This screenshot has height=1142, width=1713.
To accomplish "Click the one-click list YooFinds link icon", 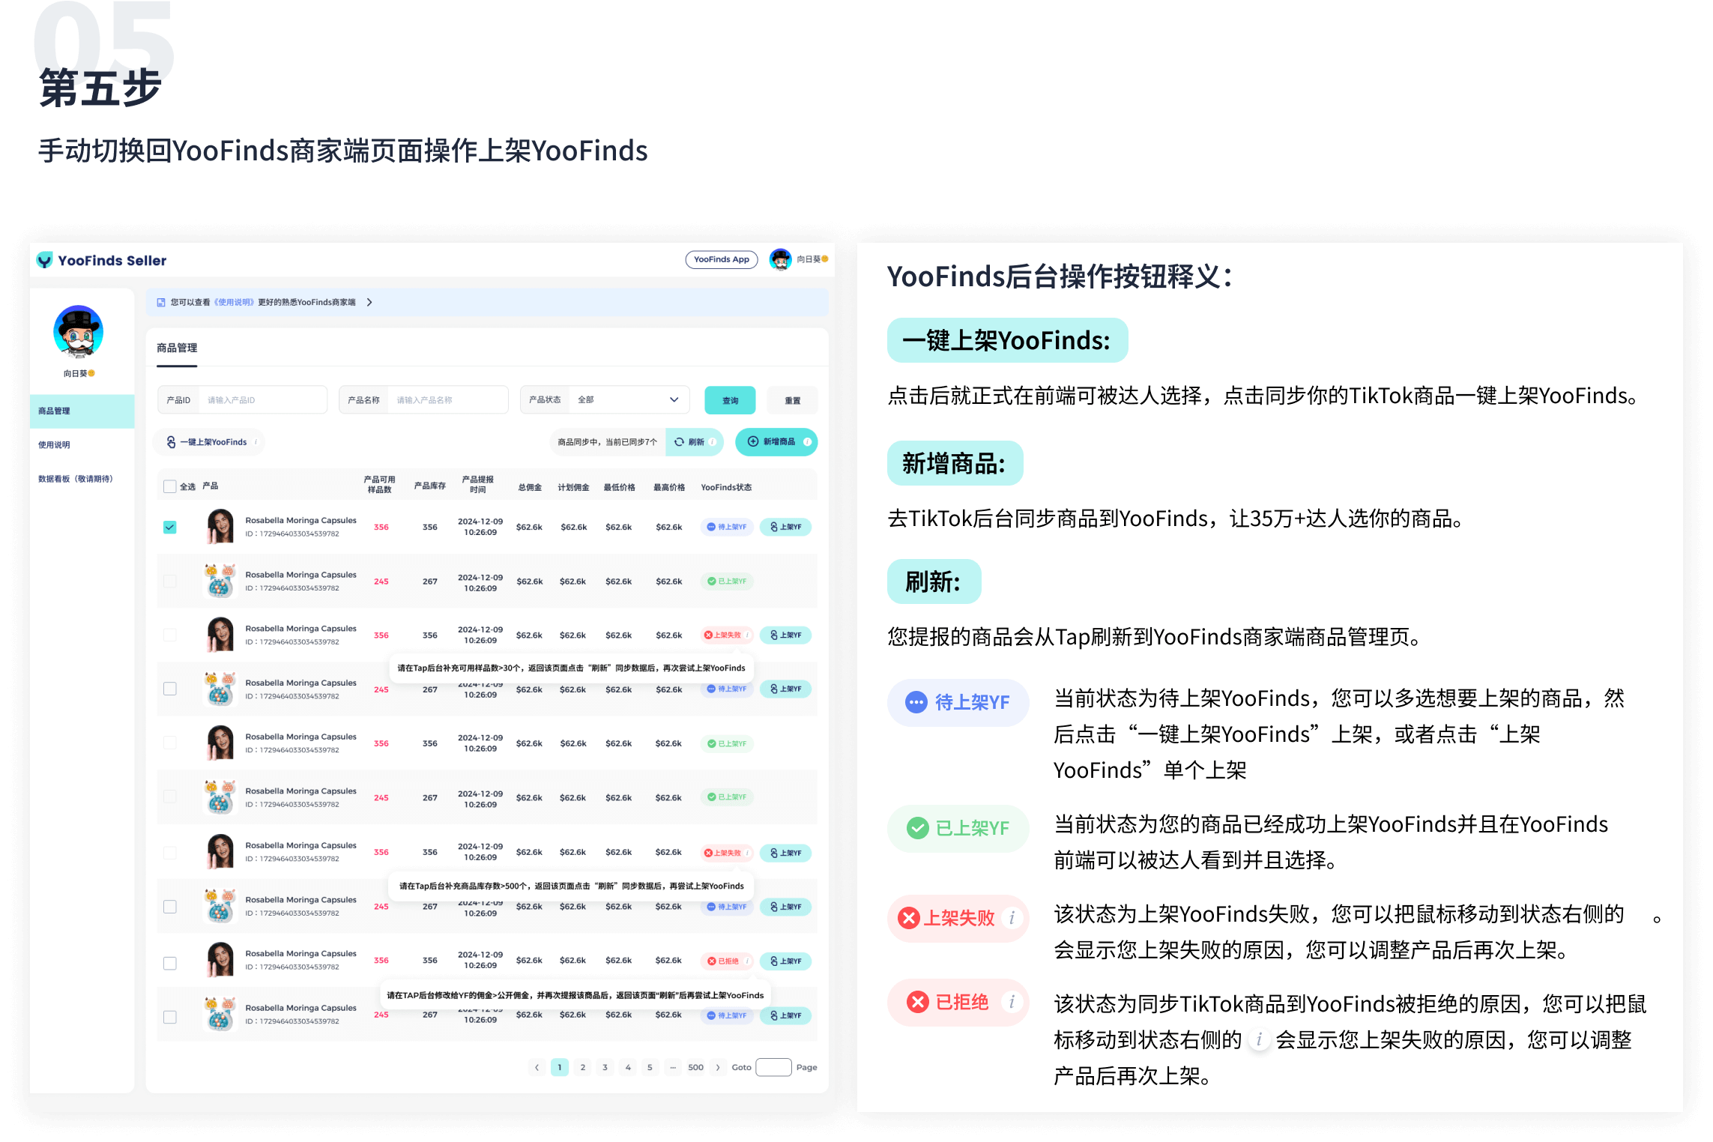I will (172, 442).
